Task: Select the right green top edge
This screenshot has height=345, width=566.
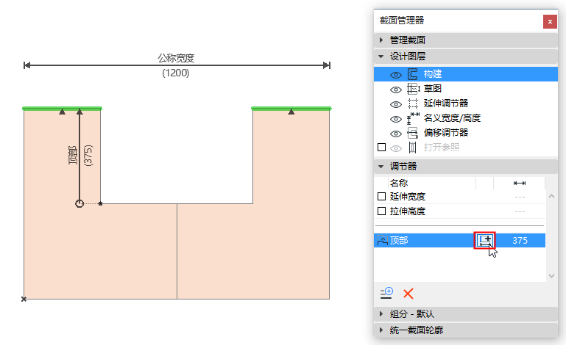Action: pyautogui.click(x=291, y=108)
